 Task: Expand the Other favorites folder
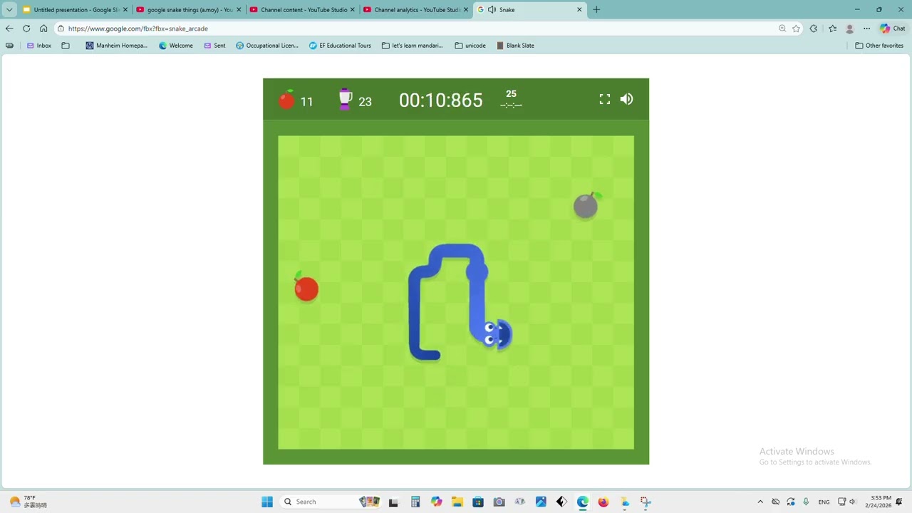(x=879, y=46)
